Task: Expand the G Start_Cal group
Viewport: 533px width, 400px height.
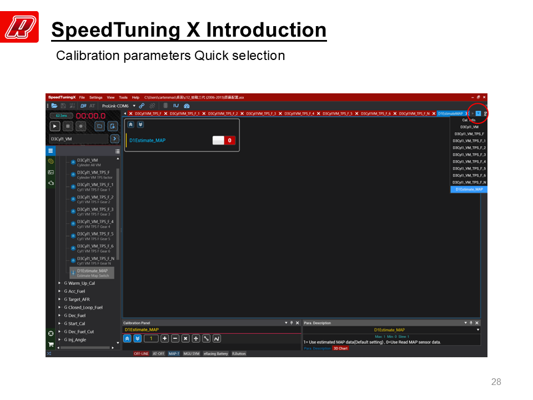Action: (59, 323)
